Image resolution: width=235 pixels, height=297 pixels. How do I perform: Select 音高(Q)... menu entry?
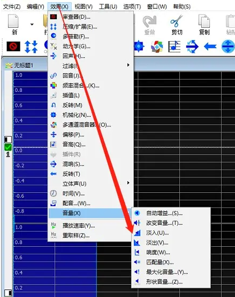pos(91,145)
